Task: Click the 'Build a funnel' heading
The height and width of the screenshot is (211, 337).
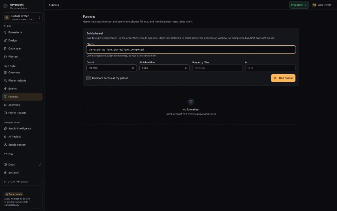Action: click(94, 33)
